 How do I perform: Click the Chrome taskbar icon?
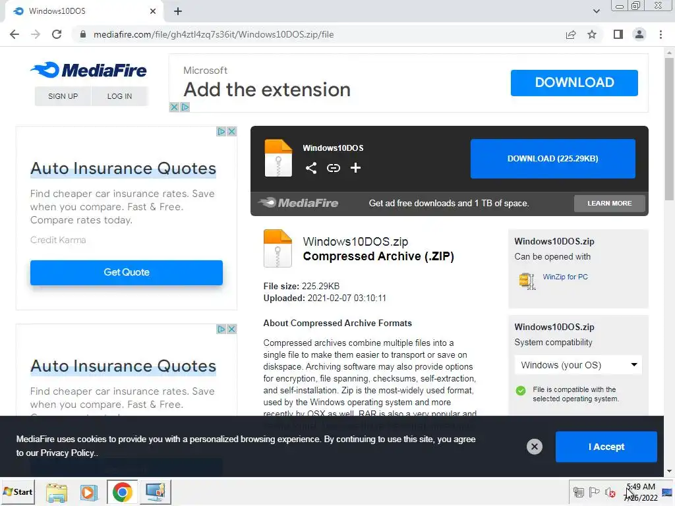tap(122, 492)
